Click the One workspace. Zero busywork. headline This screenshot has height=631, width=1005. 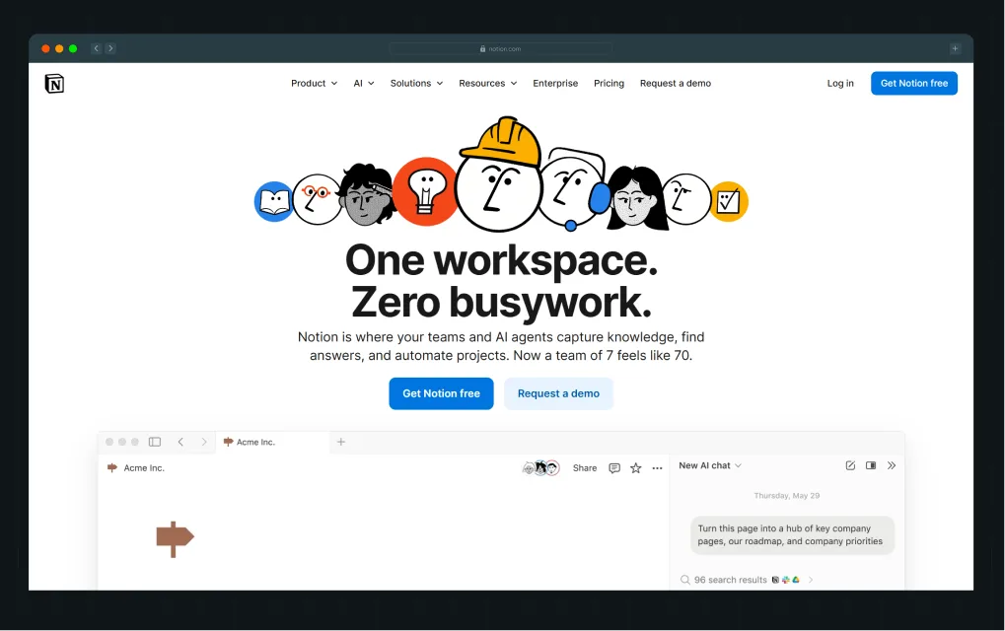[x=501, y=281]
